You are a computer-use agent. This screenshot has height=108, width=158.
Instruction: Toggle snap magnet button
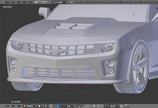point(102,106)
